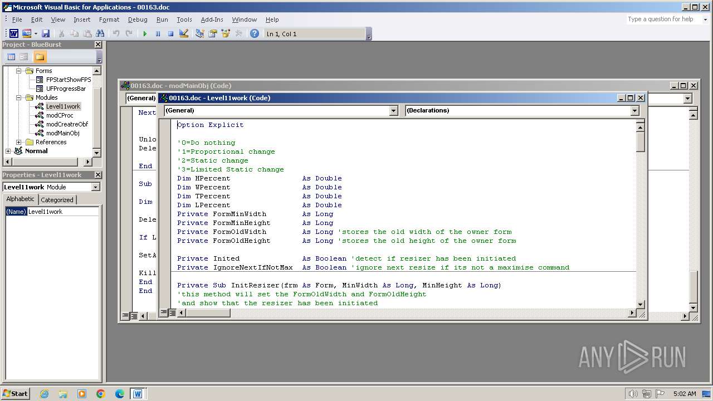Collapse the Forms folder

18,71
